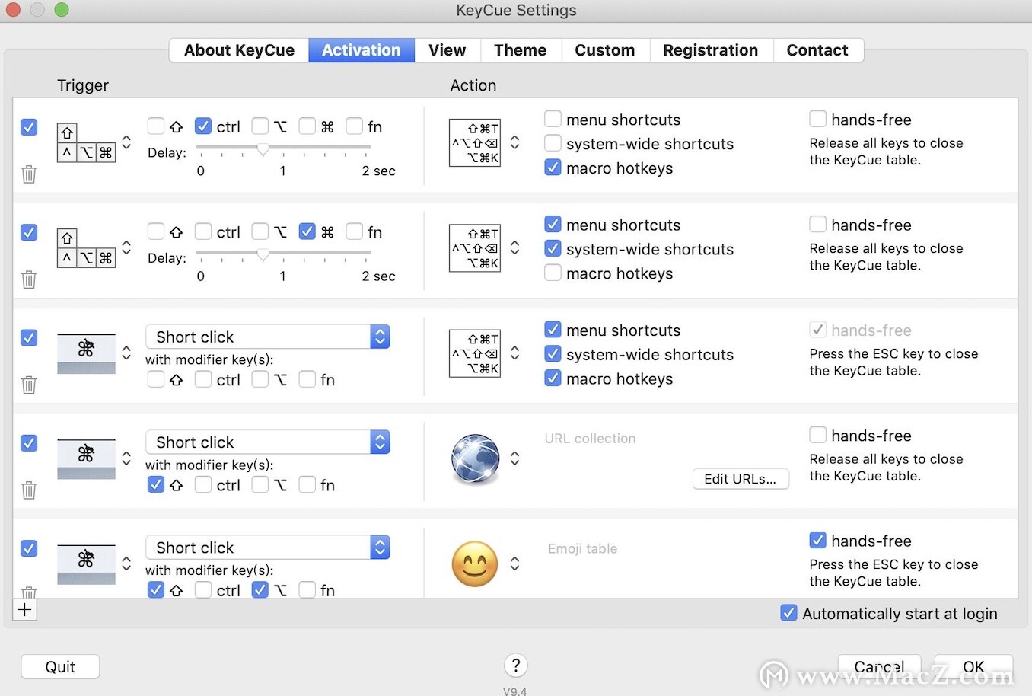Open action type stepper next to the globe icon
Screen dimensions: 1032x696
[515, 458]
